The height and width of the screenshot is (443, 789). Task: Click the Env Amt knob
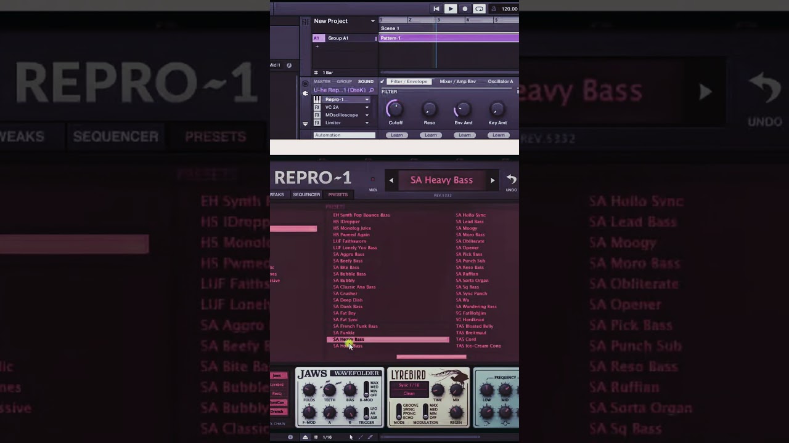[463, 110]
